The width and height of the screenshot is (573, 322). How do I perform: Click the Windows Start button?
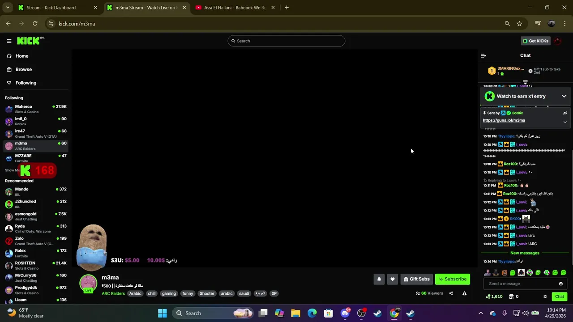(162, 313)
